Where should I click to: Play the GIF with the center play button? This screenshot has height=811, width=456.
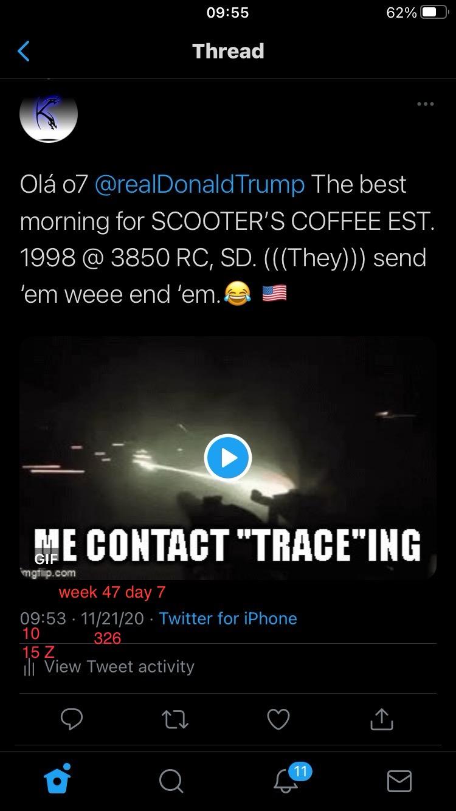point(228,457)
